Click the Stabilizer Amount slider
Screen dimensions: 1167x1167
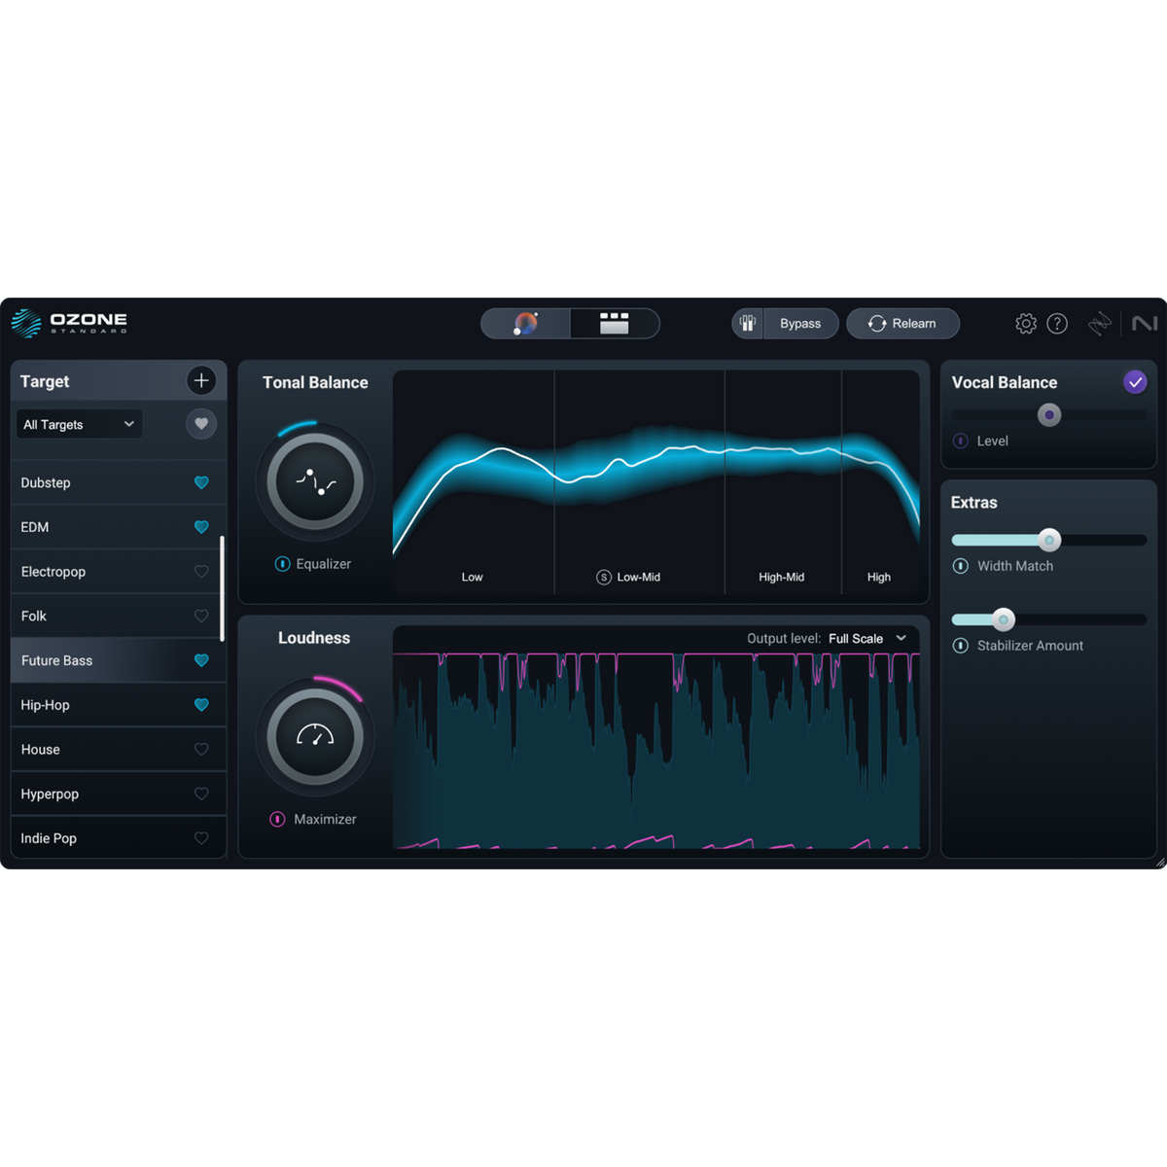click(x=1049, y=619)
